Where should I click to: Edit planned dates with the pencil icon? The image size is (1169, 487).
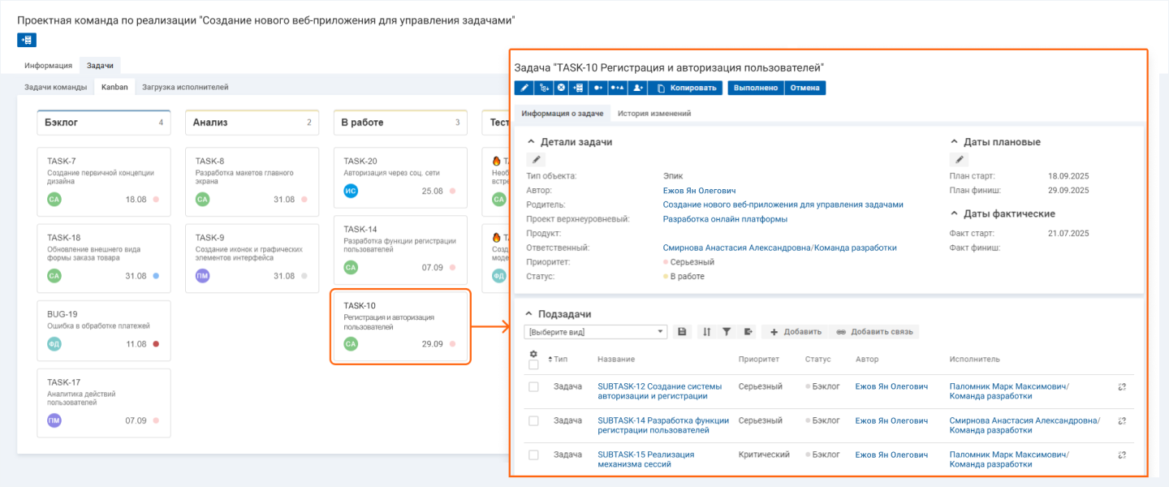(960, 160)
